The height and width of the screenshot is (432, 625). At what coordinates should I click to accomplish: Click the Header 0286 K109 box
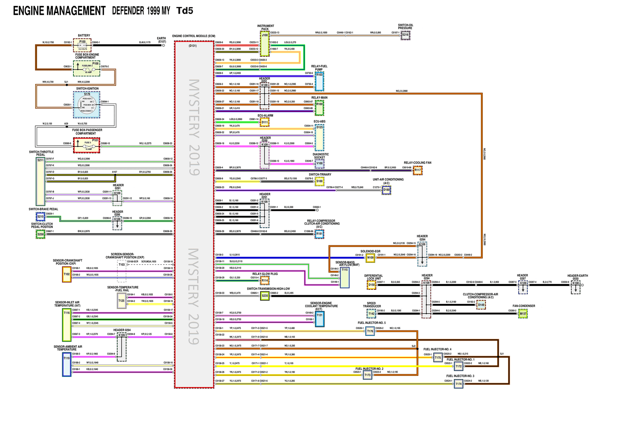click(x=117, y=223)
